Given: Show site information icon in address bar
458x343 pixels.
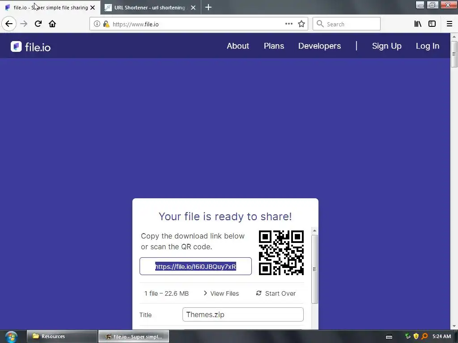Looking at the screenshot, I should point(97,24).
